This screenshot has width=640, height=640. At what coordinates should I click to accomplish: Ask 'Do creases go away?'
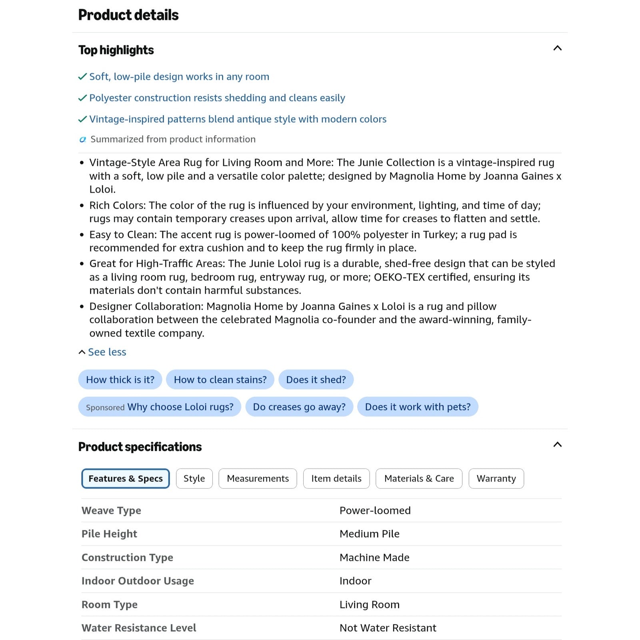point(299,407)
